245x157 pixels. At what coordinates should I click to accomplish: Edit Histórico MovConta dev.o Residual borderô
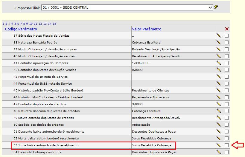click(x=219, y=97)
